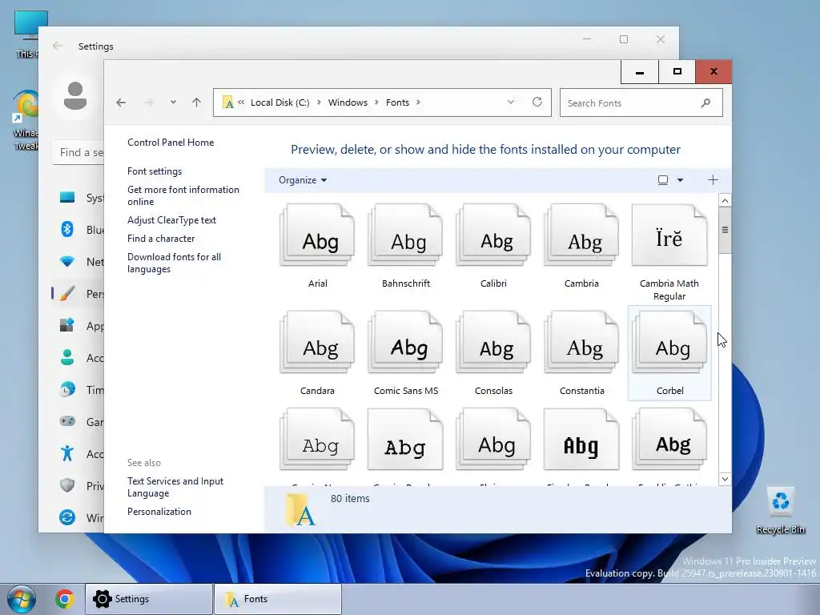Select the Constantia font icon
The image size is (820, 615).
tap(581, 343)
